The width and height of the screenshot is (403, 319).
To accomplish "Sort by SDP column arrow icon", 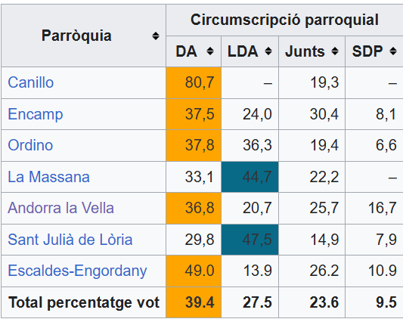I will 393,51.
